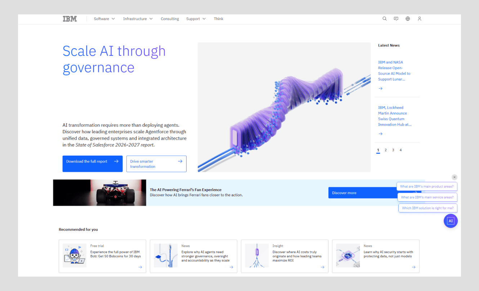
Task: Expand the Support menu
Action: (x=196, y=19)
